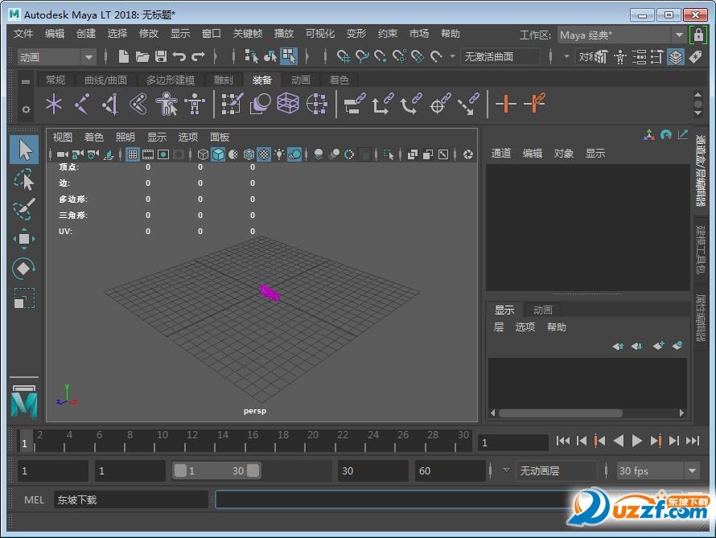Click the layer editor horizontal scrollbar

[x=561, y=413]
